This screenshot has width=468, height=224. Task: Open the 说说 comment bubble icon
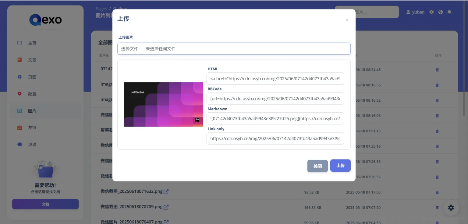pyautogui.click(x=19, y=144)
